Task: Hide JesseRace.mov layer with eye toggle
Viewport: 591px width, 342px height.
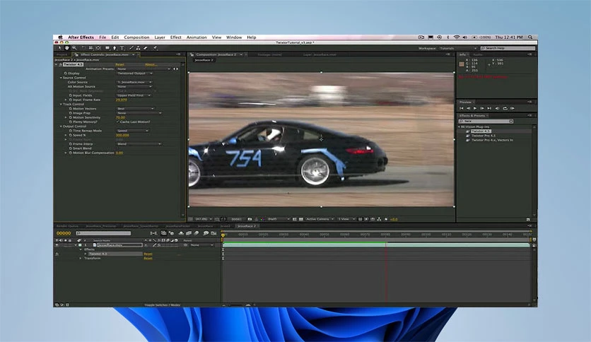Action: click(57, 245)
